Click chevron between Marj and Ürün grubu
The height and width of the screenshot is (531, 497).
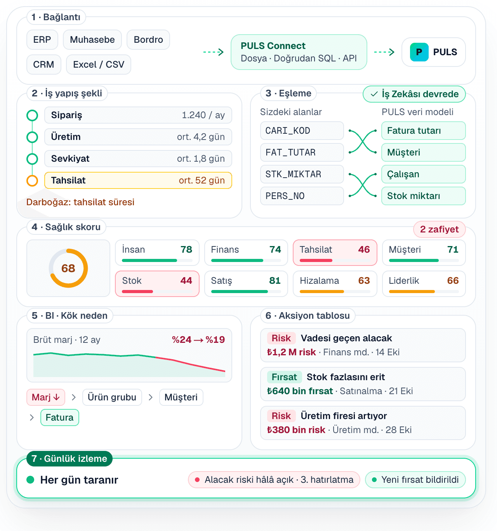click(x=74, y=397)
